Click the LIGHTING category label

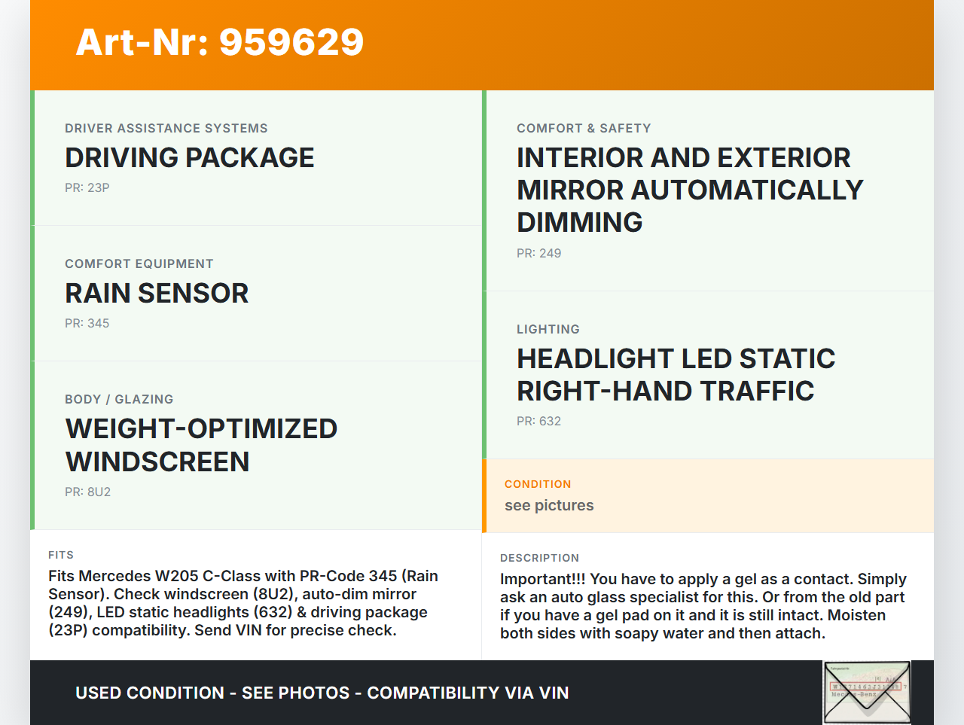click(548, 330)
